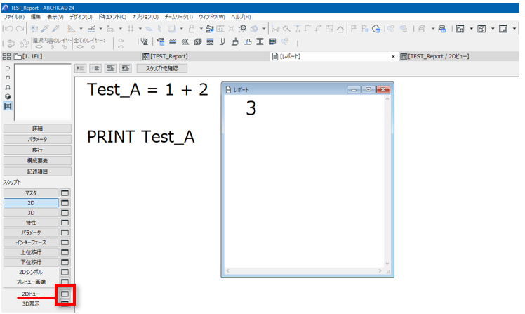Click the 3D cube icon in left strip

pyautogui.click(x=8, y=96)
